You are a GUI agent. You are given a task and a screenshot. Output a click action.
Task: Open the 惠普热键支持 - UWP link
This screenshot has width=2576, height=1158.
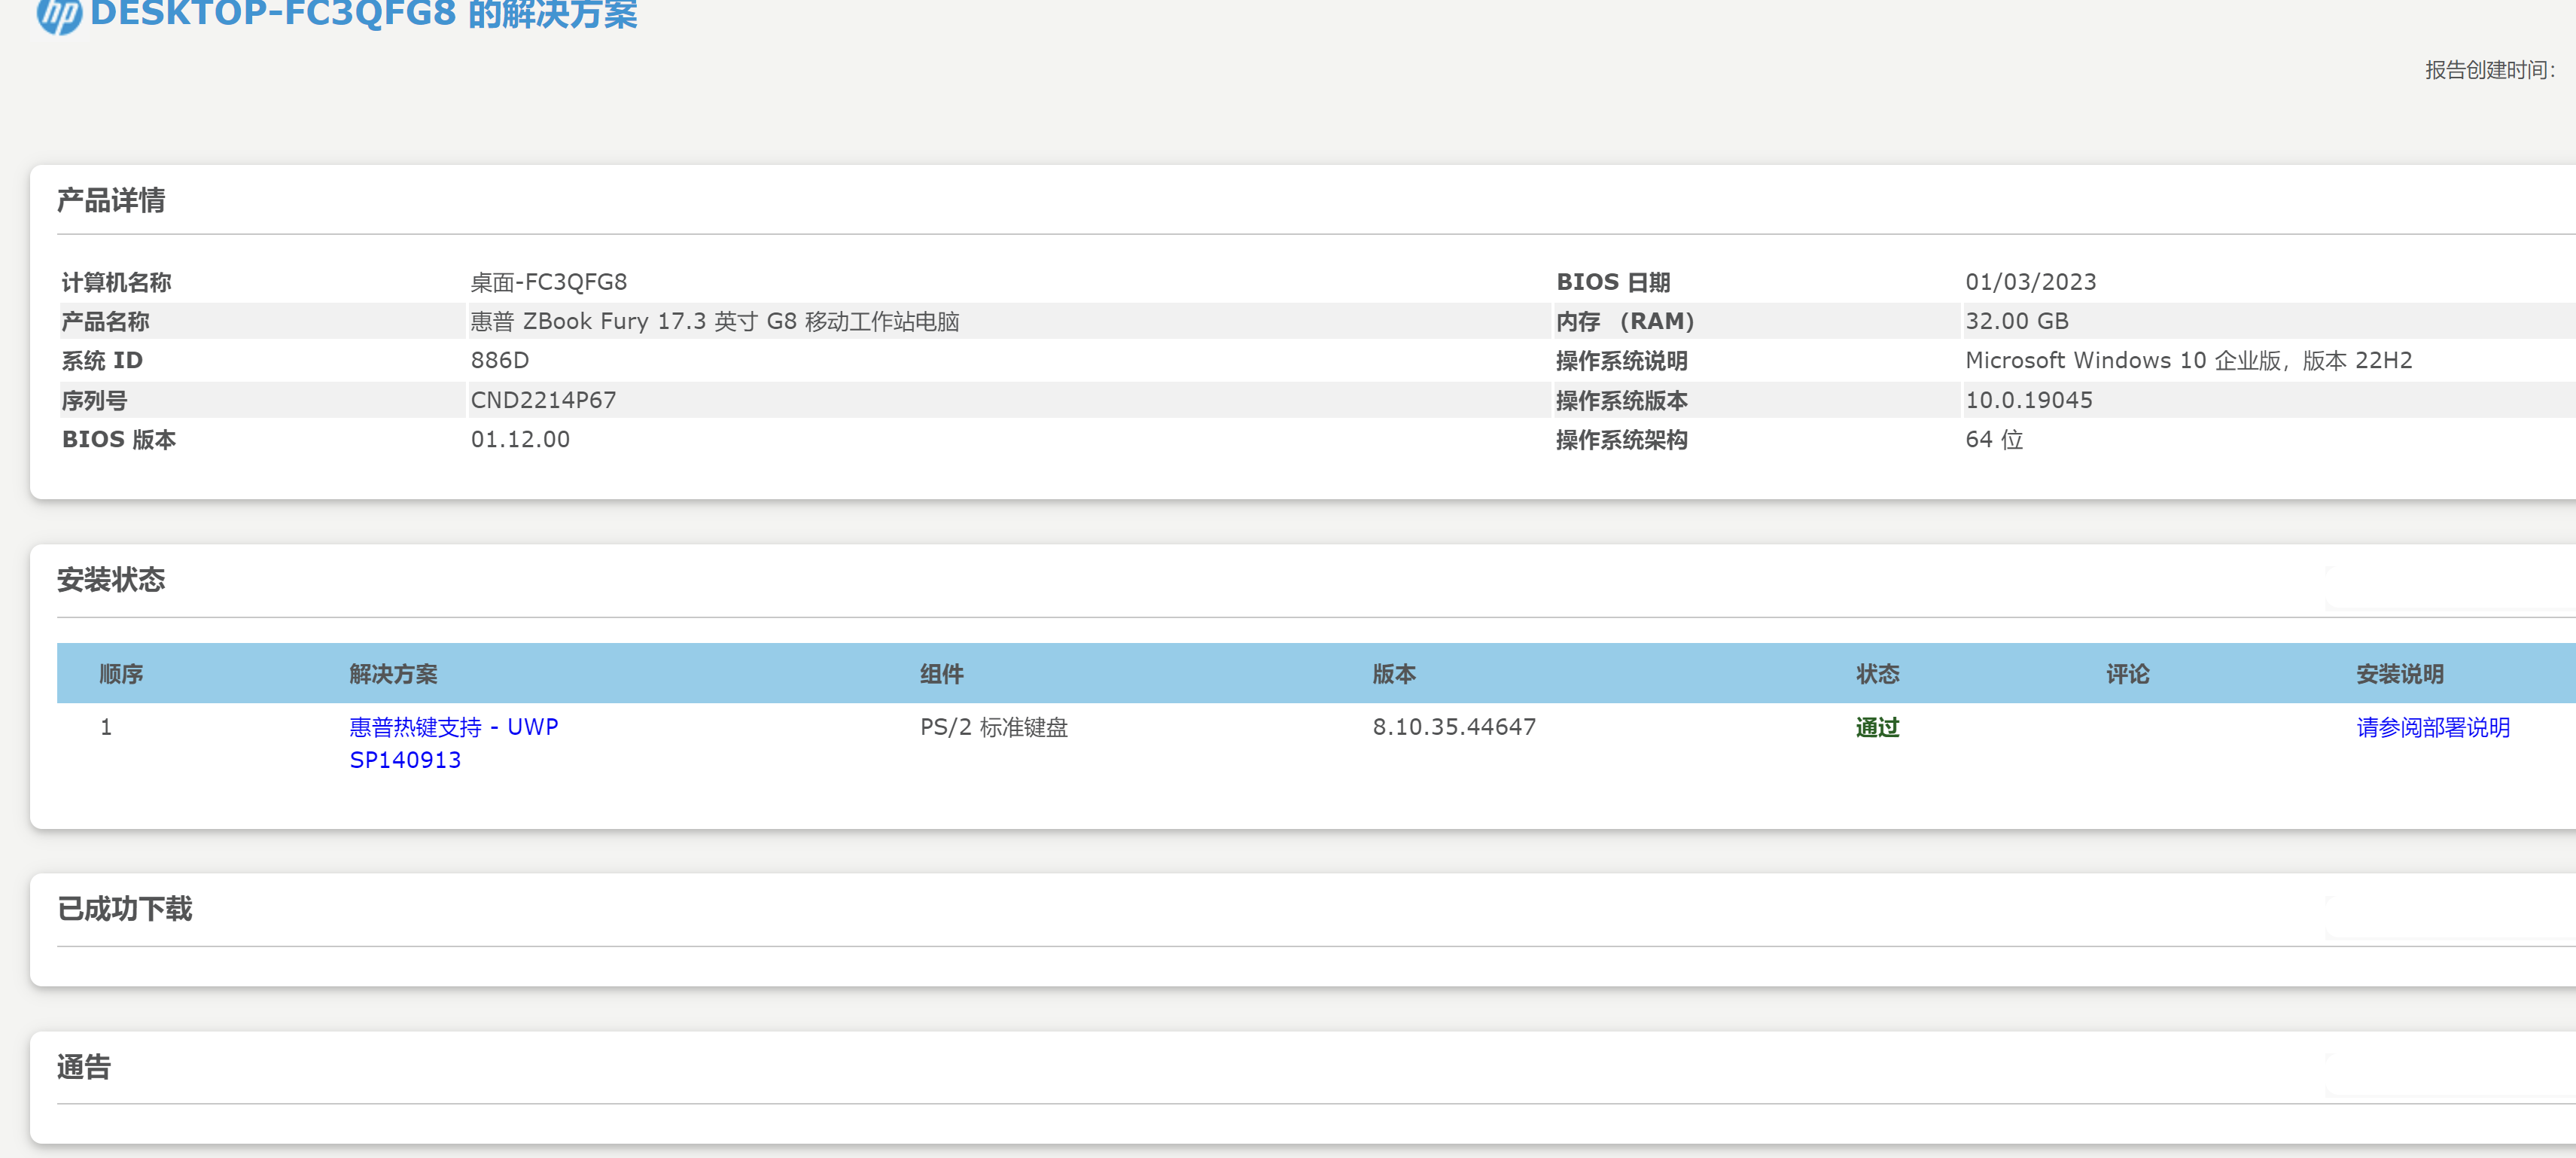point(452,727)
